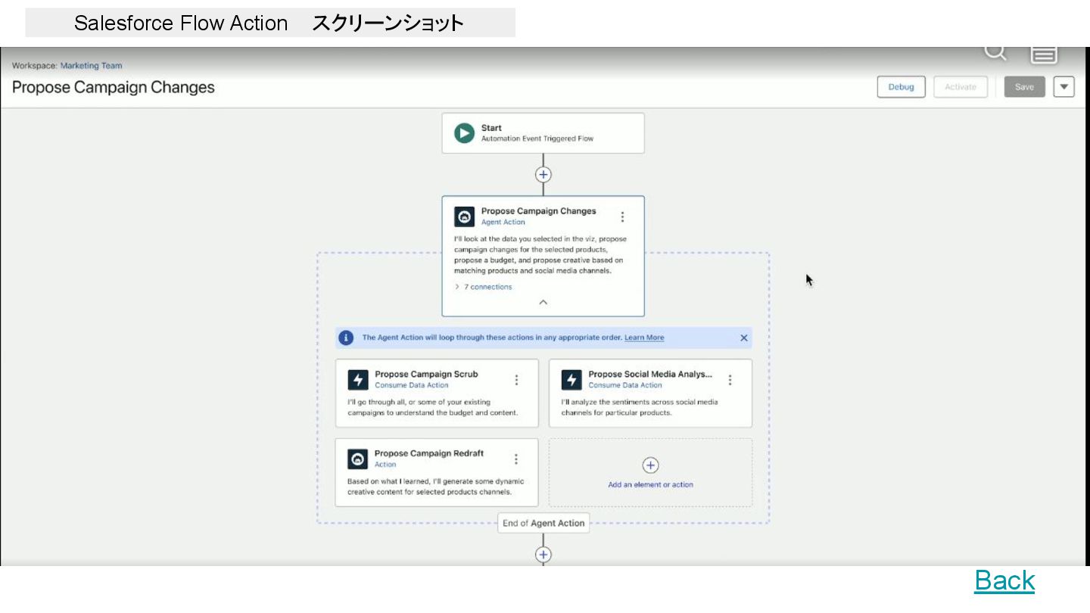Viewport: 1090px width, 613px height.
Task: Open the dropdown arrow next to Save
Action: pyautogui.click(x=1064, y=87)
